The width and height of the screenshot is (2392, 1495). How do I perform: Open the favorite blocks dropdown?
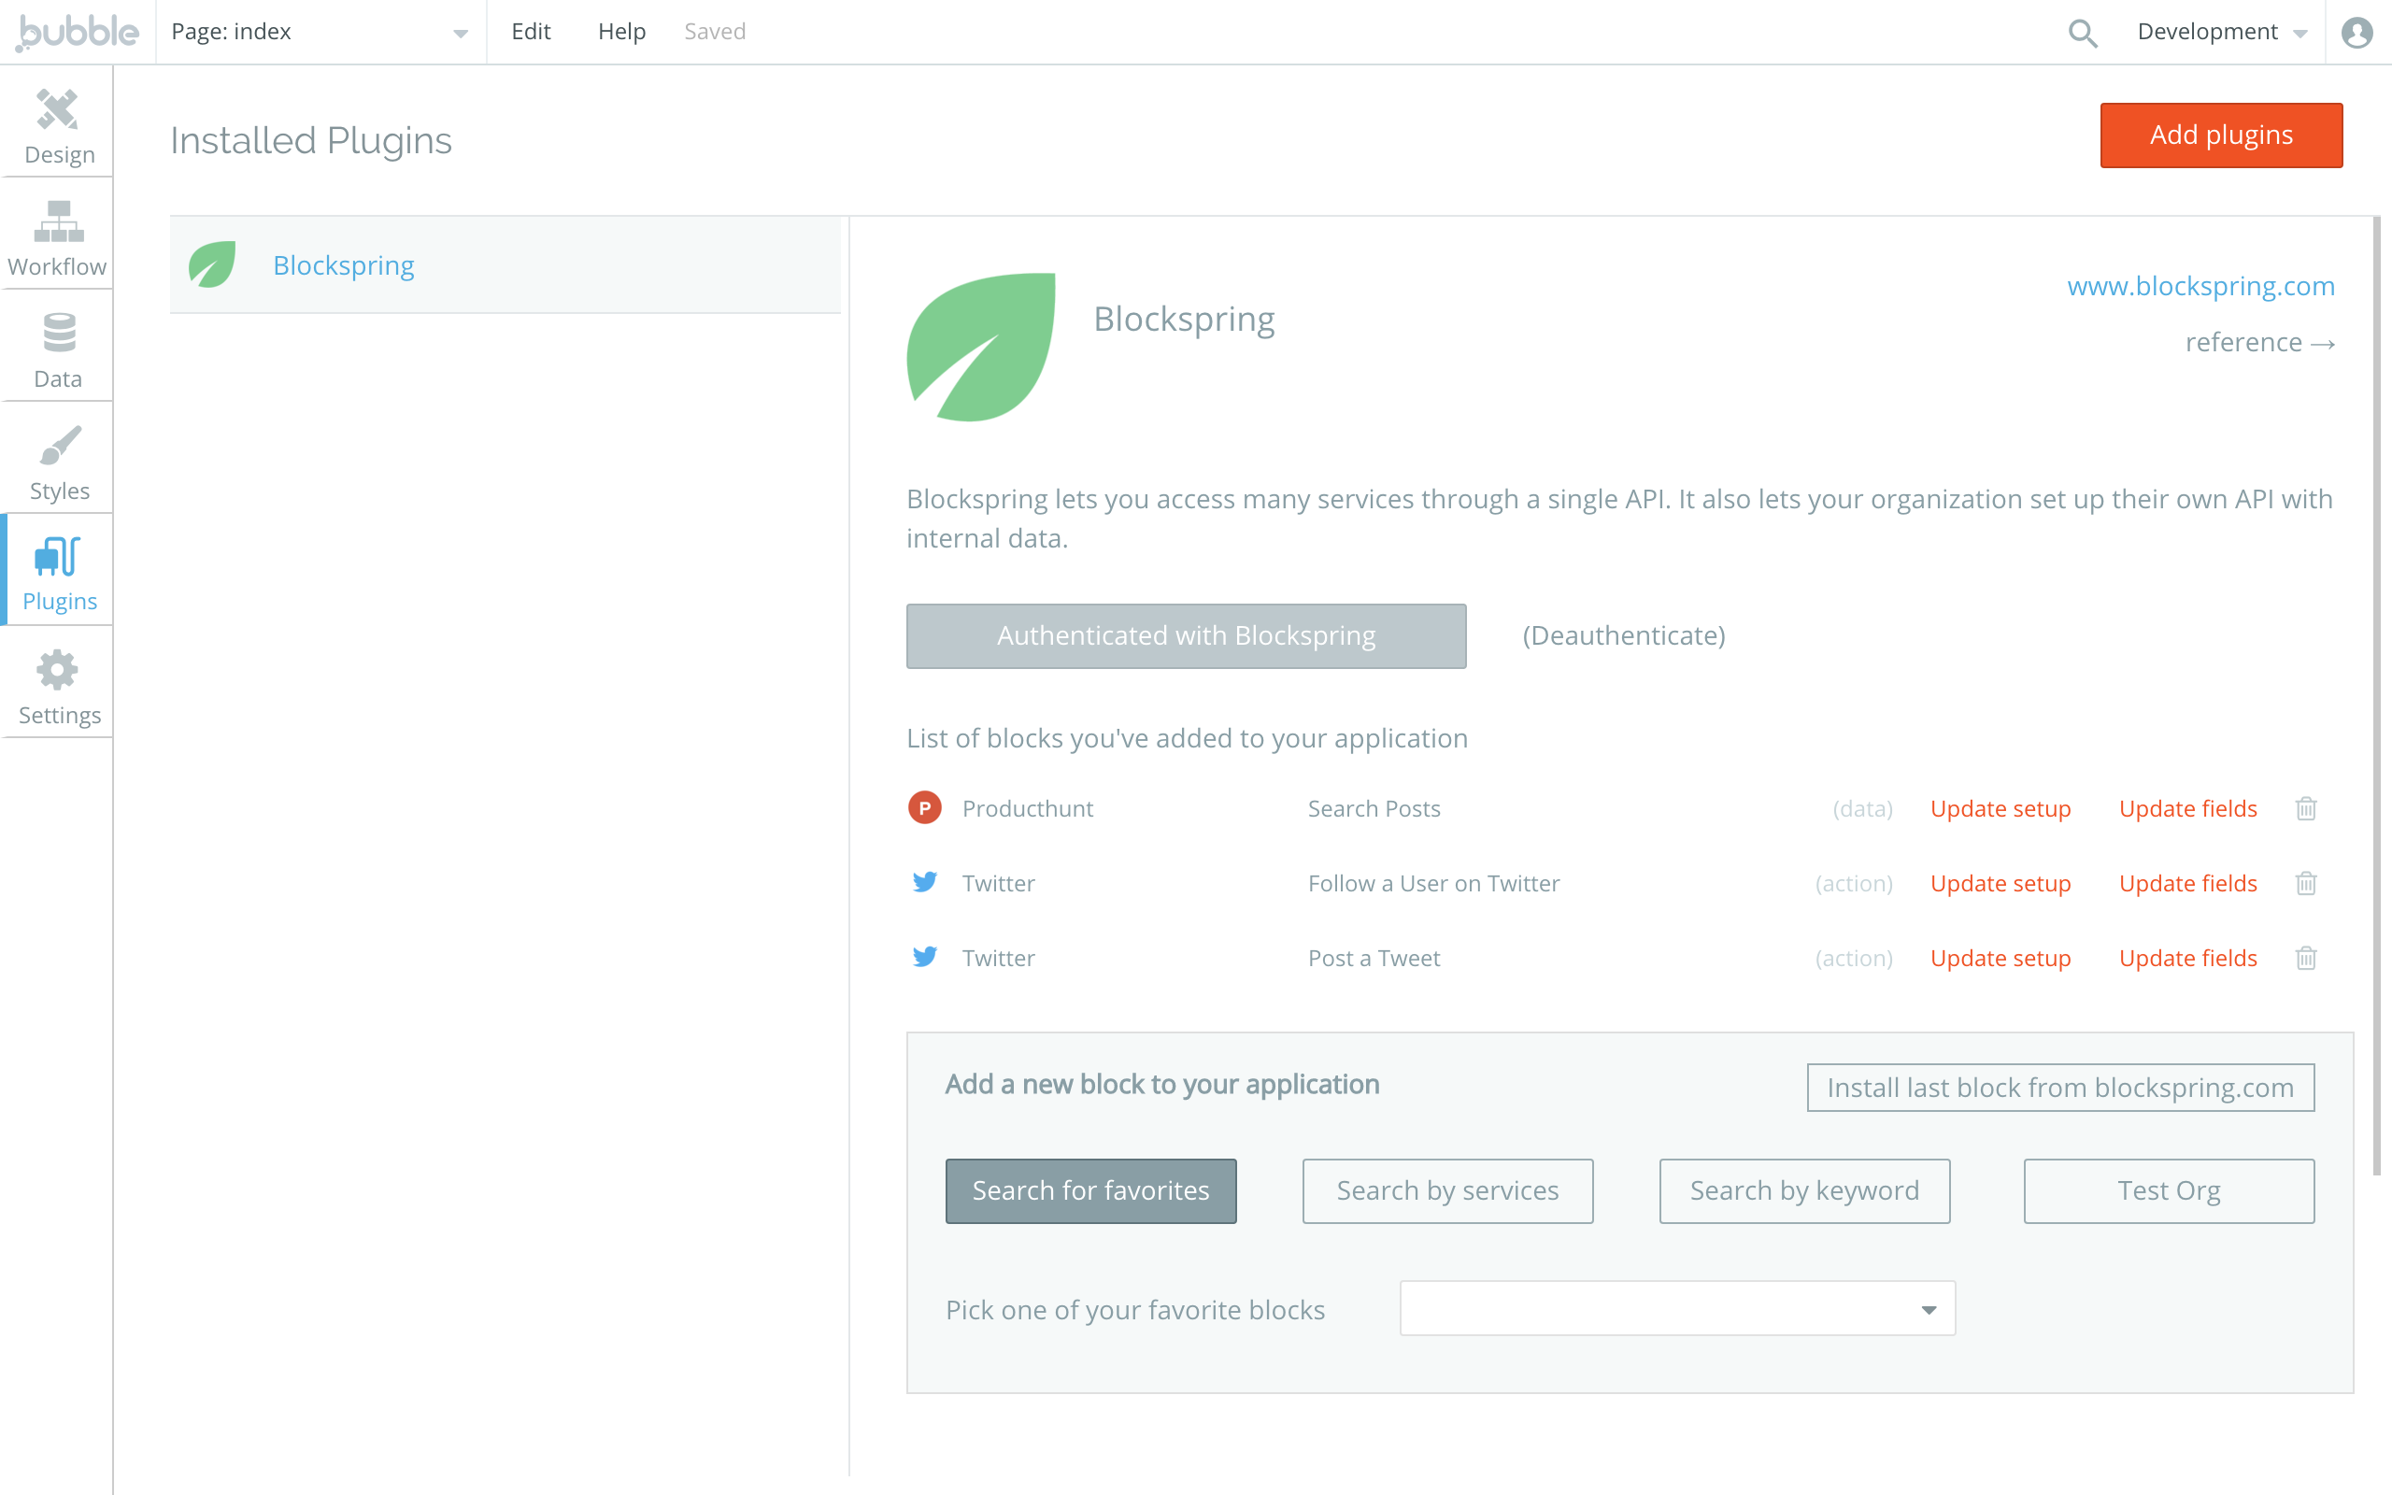1677,1309
